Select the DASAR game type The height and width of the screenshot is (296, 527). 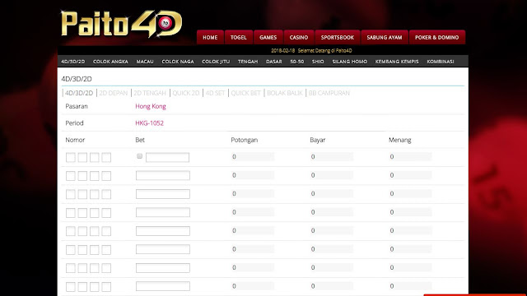(274, 62)
